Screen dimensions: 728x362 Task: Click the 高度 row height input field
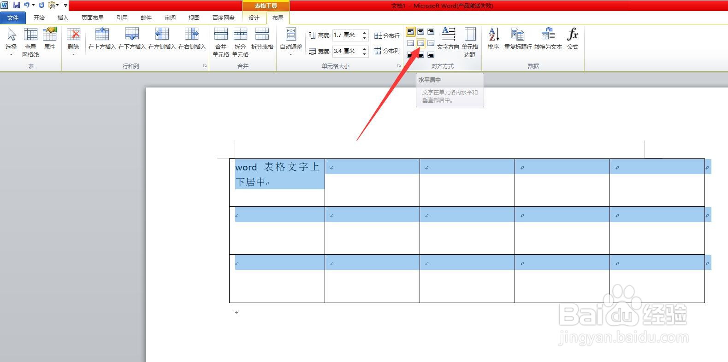[x=347, y=35]
